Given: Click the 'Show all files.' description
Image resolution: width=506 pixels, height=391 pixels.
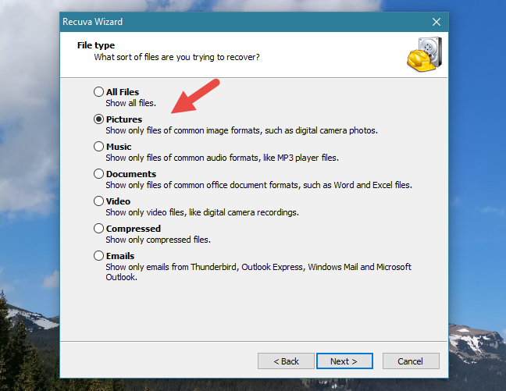Looking at the screenshot, I should pos(130,103).
